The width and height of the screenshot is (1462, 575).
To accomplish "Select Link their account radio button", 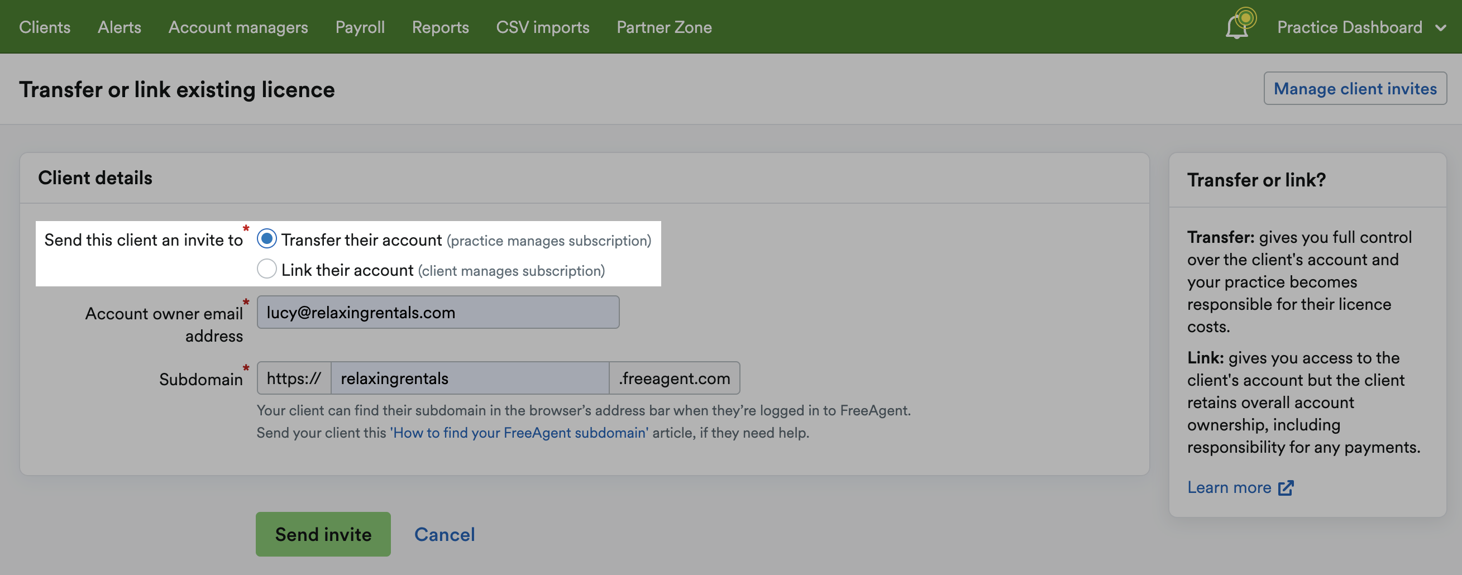I will coord(267,269).
